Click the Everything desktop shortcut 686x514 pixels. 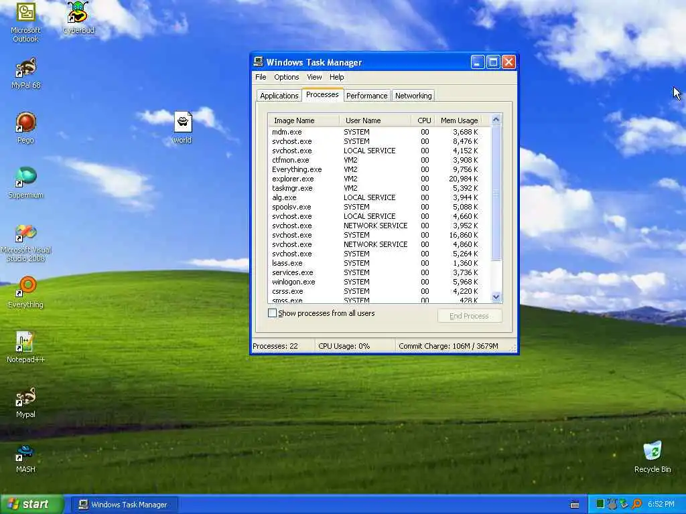click(26, 292)
